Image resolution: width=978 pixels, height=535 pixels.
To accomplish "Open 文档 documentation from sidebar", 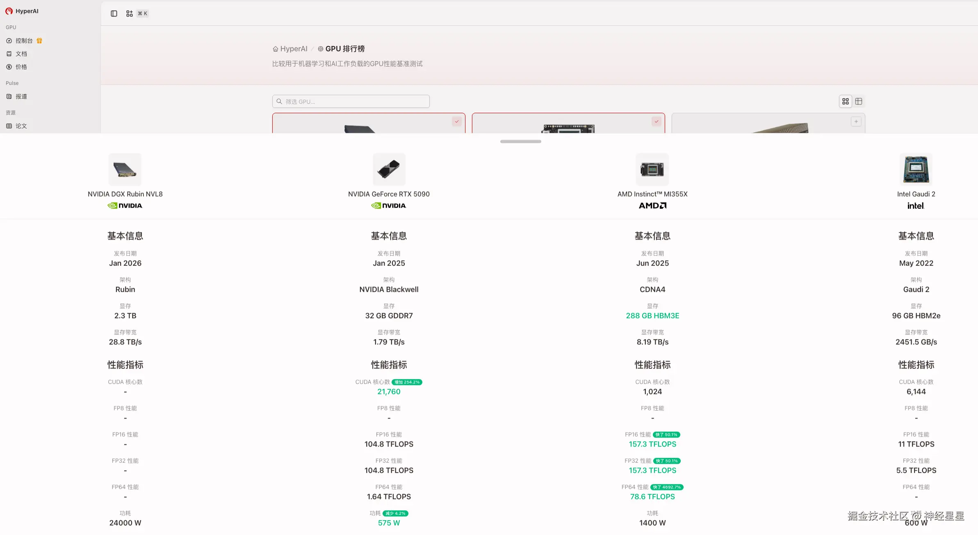I will click(21, 54).
